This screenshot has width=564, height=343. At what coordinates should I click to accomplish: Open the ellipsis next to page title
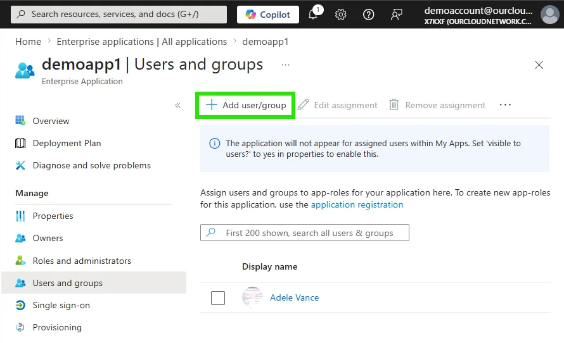(x=286, y=65)
